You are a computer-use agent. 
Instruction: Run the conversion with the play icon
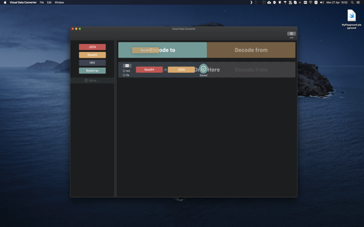[x=127, y=66]
